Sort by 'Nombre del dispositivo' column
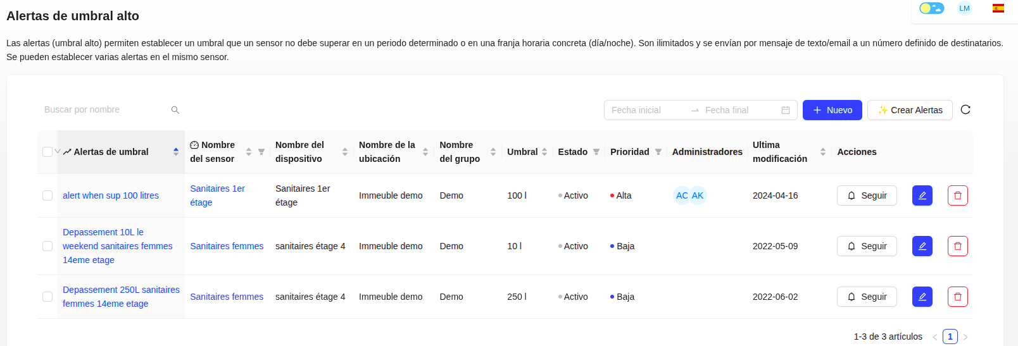This screenshot has width=1018, height=346. (x=345, y=152)
